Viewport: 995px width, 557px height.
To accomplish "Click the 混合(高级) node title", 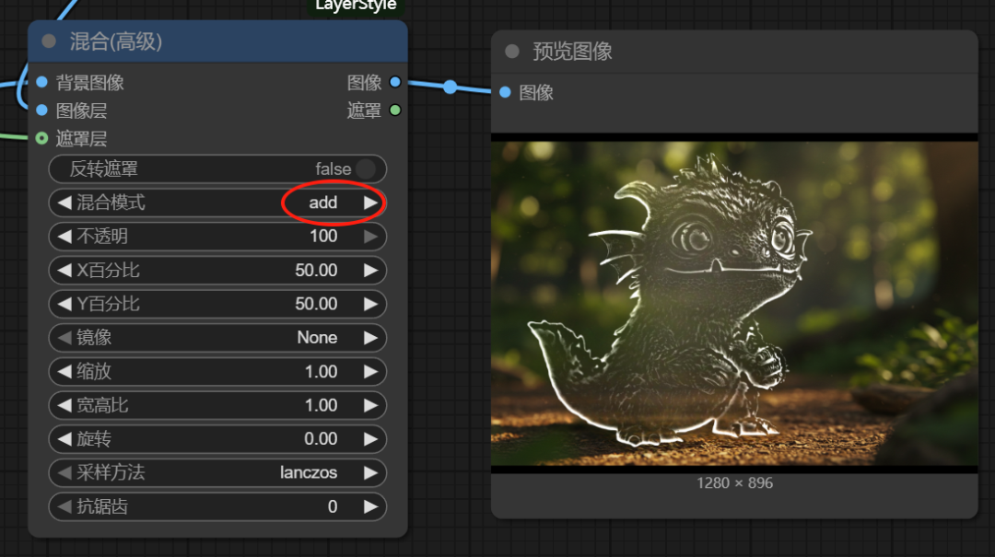I will tap(116, 41).
